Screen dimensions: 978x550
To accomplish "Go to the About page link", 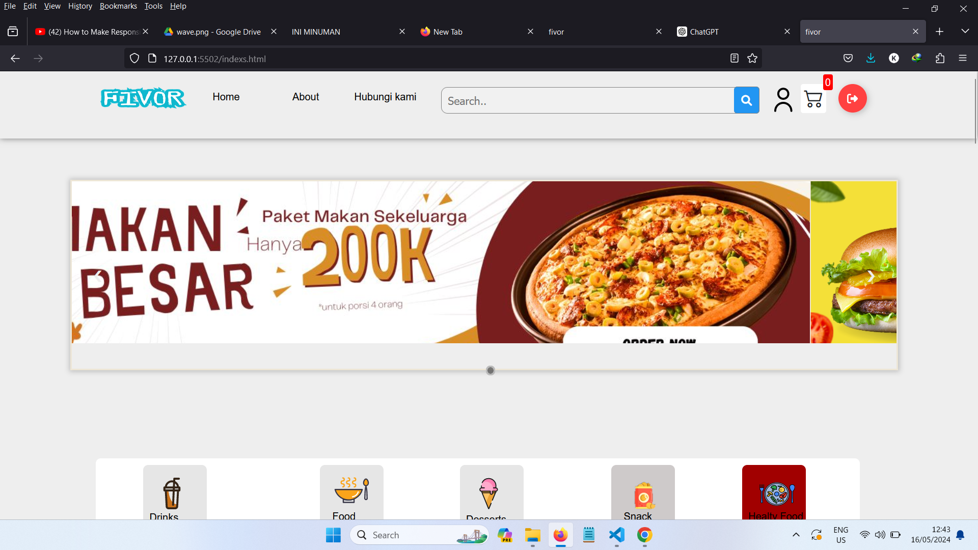I will pyautogui.click(x=305, y=97).
